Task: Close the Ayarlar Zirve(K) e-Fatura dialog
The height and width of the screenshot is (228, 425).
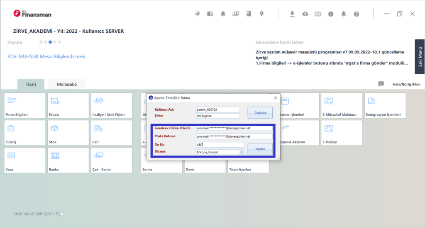Action: [x=276, y=98]
